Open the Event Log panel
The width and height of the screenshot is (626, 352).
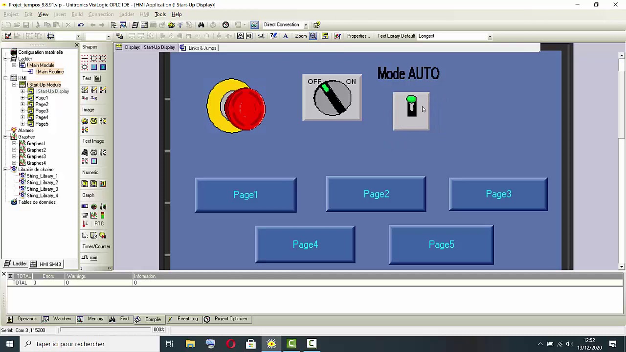click(x=182, y=319)
